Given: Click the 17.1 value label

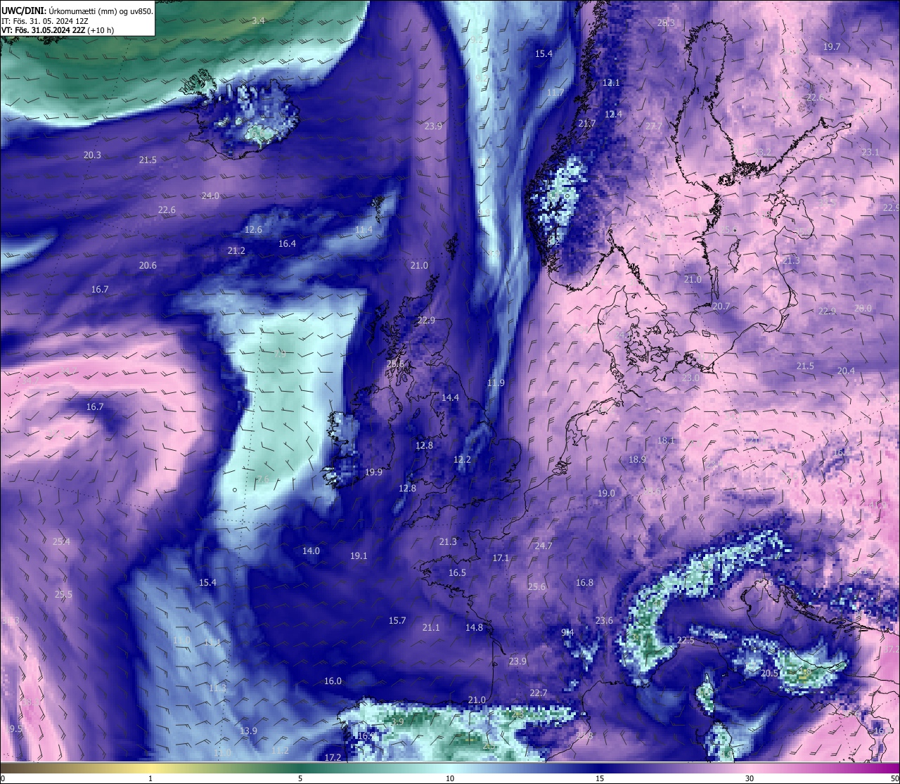Looking at the screenshot, I should [x=501, y=558].
